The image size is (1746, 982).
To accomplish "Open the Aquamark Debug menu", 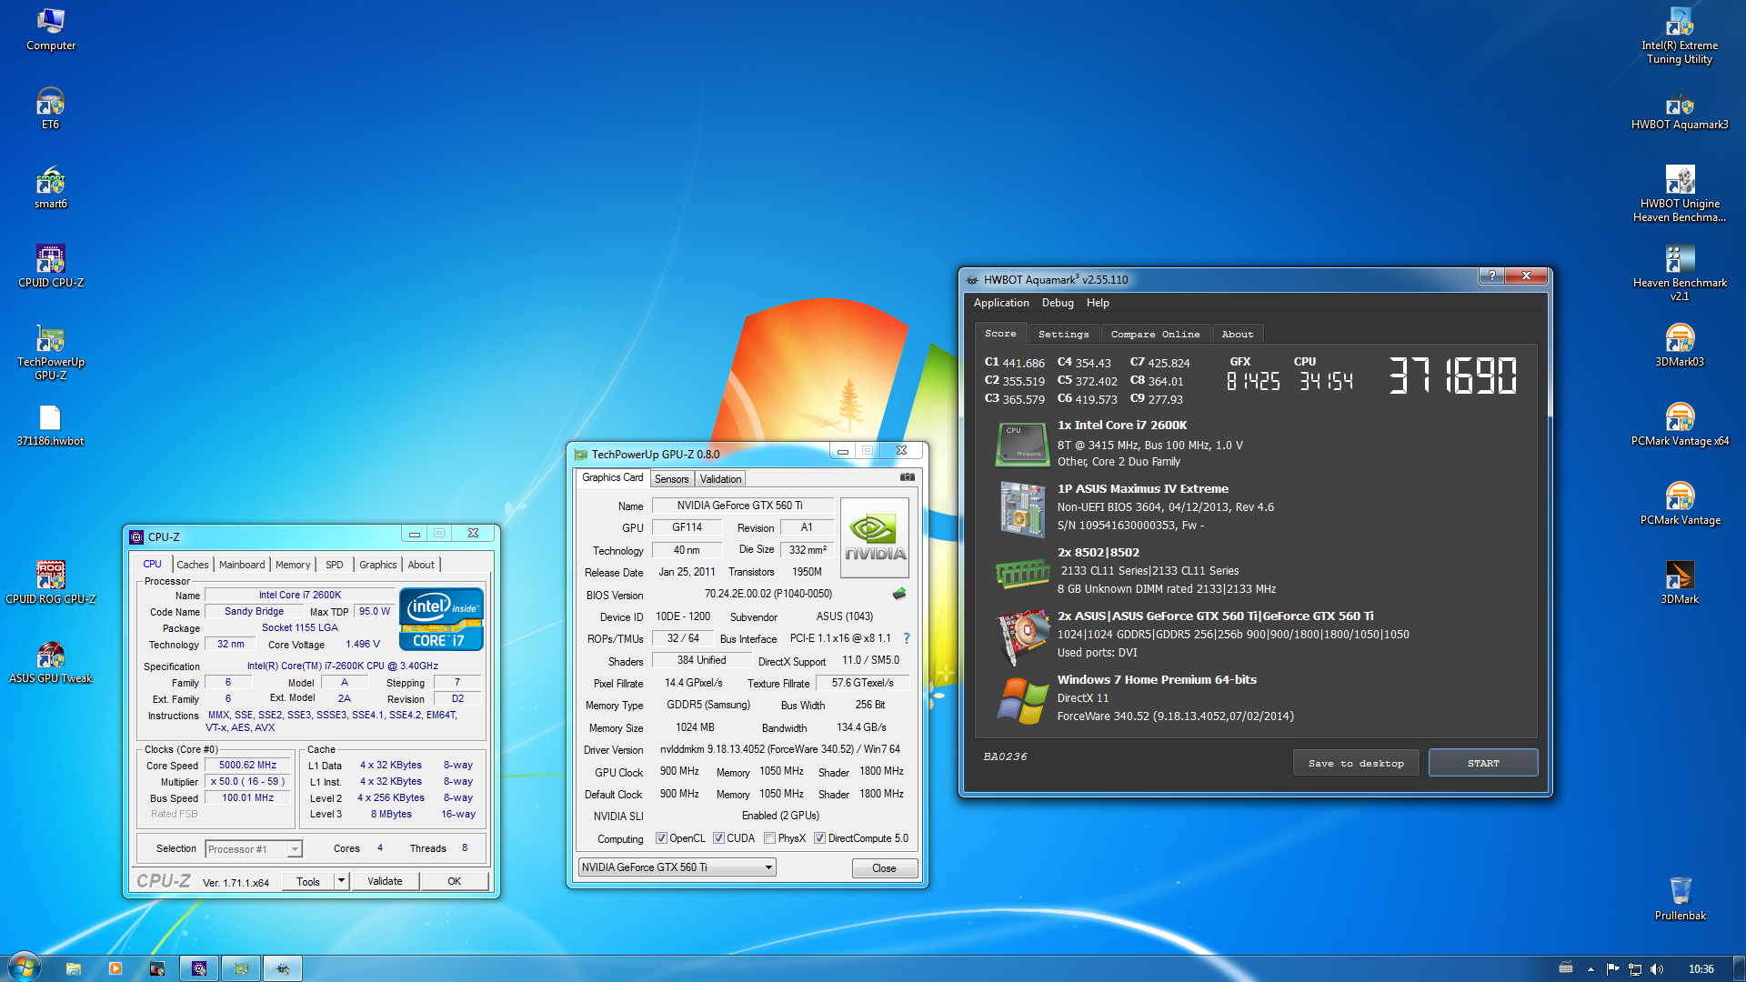I will [1058, 303].
